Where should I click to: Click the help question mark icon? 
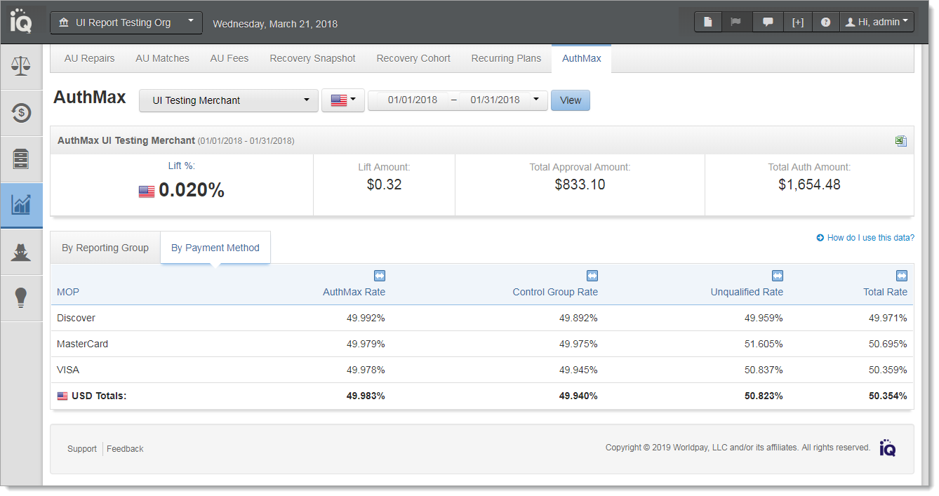coord(825,22)
